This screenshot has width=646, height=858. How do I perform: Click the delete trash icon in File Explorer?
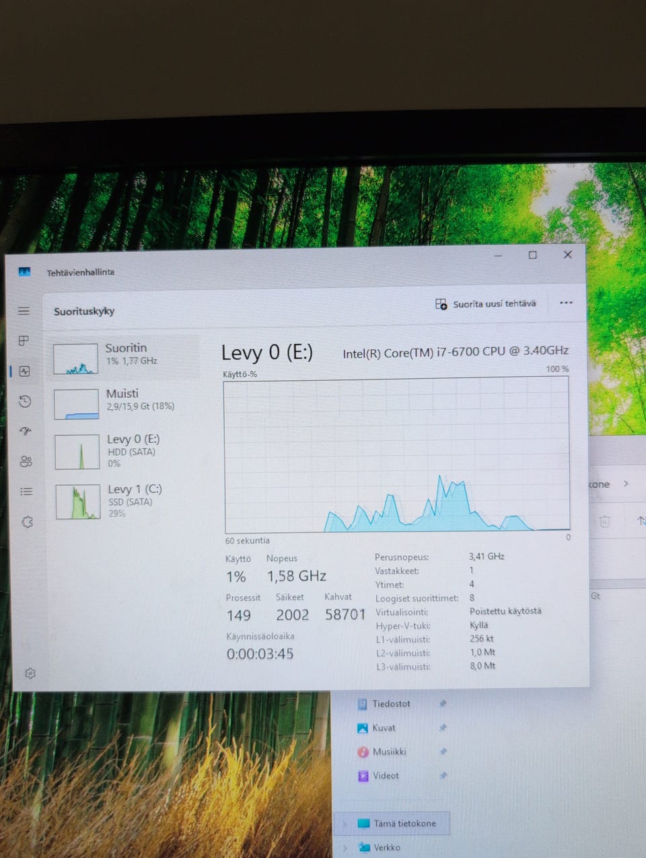click(x=604, y=521)
